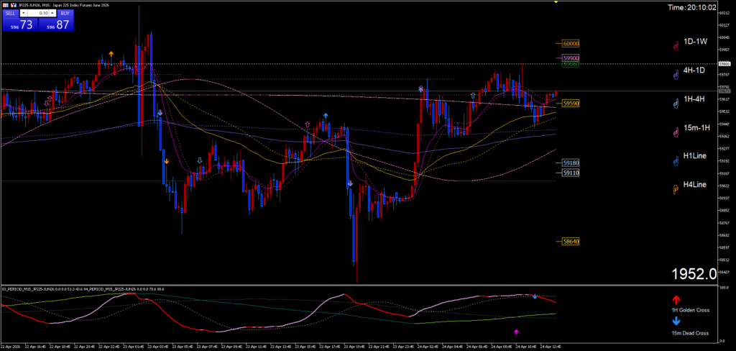Click the yellow chart shift marker at top
Image resolution: width=736 pixels, height=351 pixels.
pyautogui.click(x=555, y=3)
